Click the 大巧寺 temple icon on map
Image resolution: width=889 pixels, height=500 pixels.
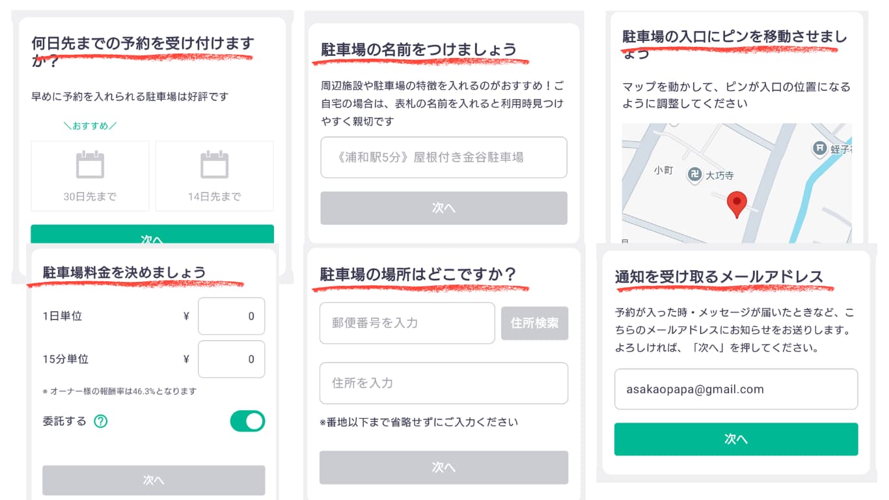(x=695, y=174)
